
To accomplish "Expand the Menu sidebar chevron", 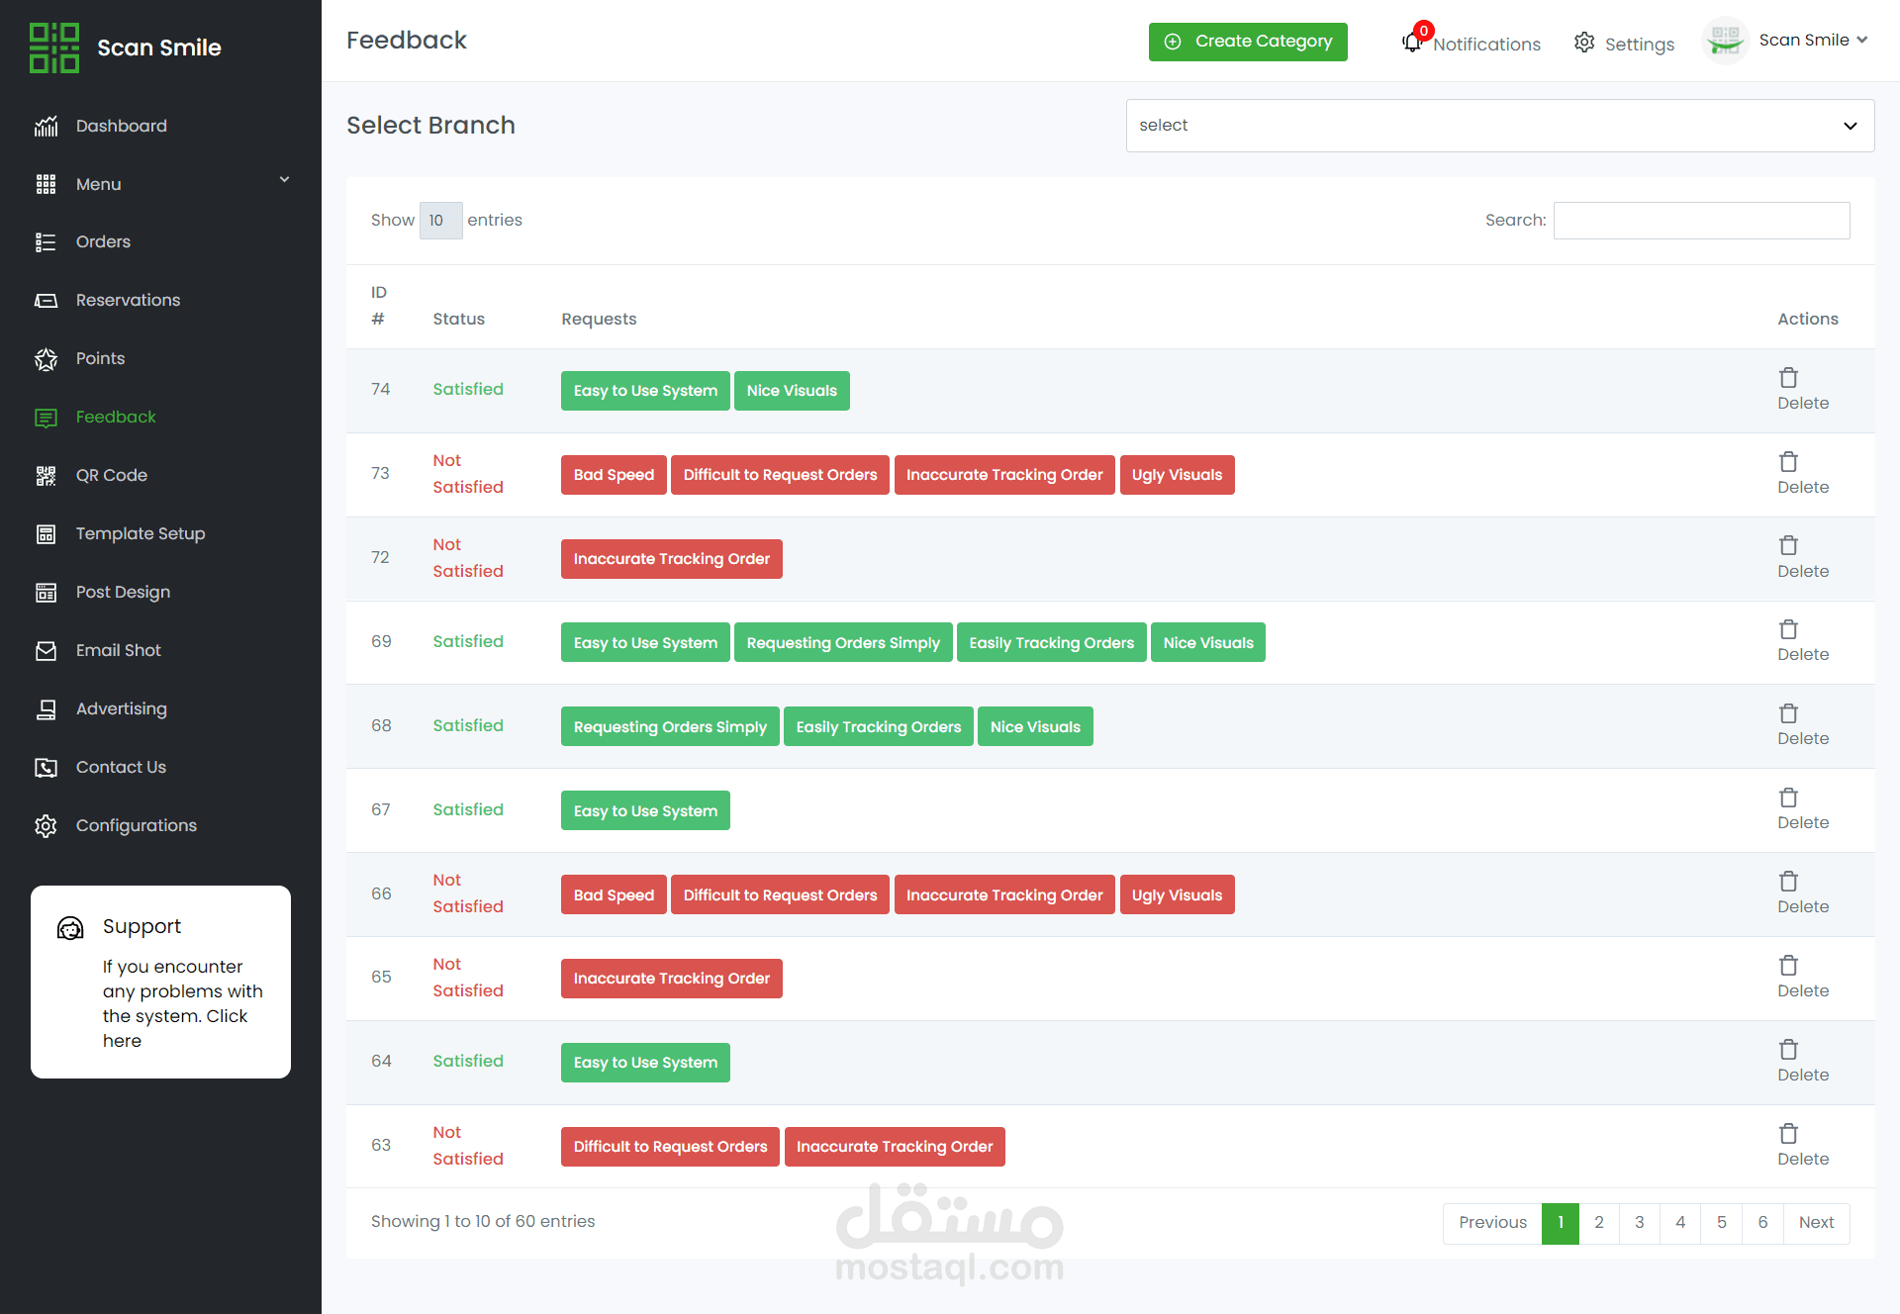I will [x=284, y=180].
